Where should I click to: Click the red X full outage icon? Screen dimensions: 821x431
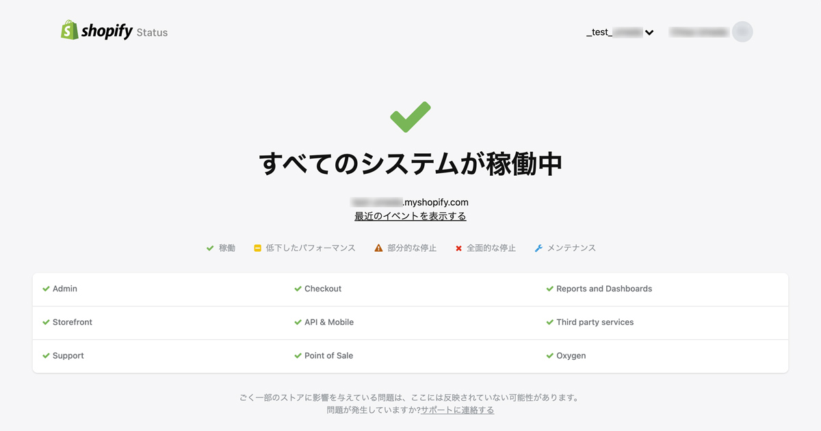click(x=458, y=248)
